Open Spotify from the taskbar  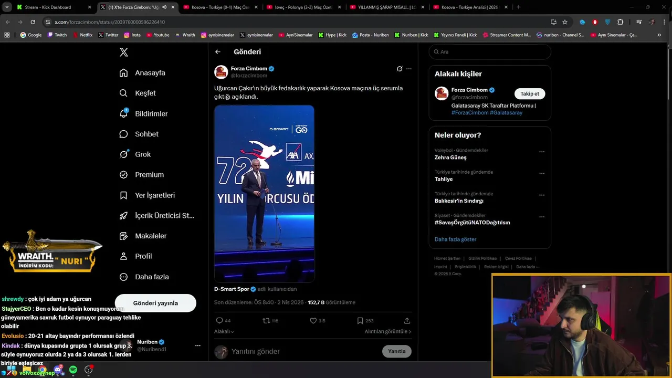[73, 370]
